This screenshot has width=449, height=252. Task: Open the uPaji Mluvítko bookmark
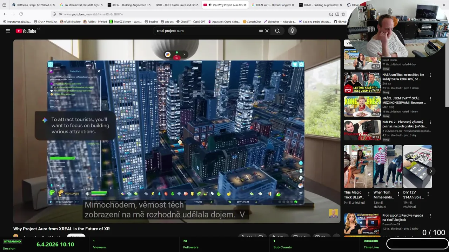coord(70,22)
